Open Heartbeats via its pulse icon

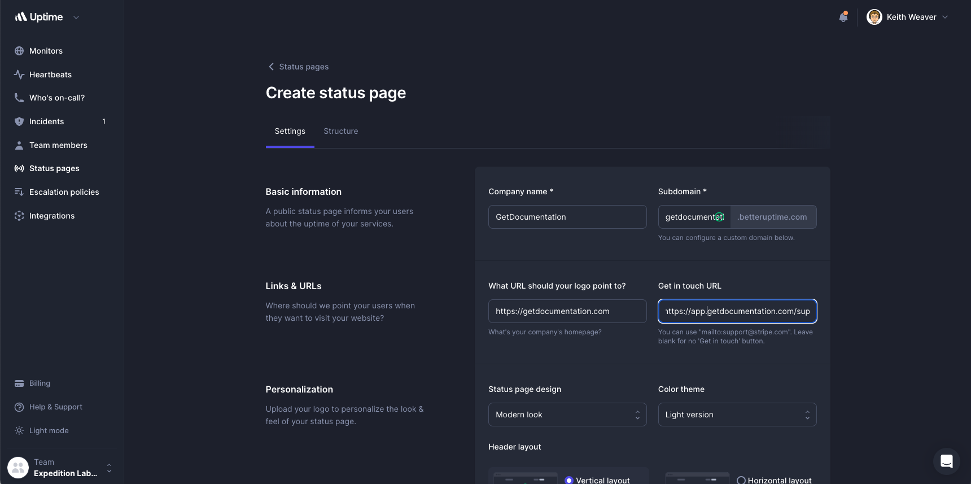pos(19,75)
